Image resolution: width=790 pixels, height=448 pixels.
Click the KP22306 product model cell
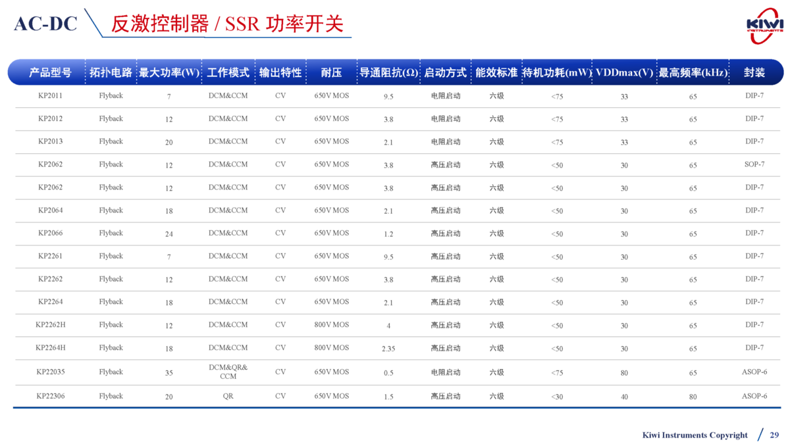click(50, 396)
